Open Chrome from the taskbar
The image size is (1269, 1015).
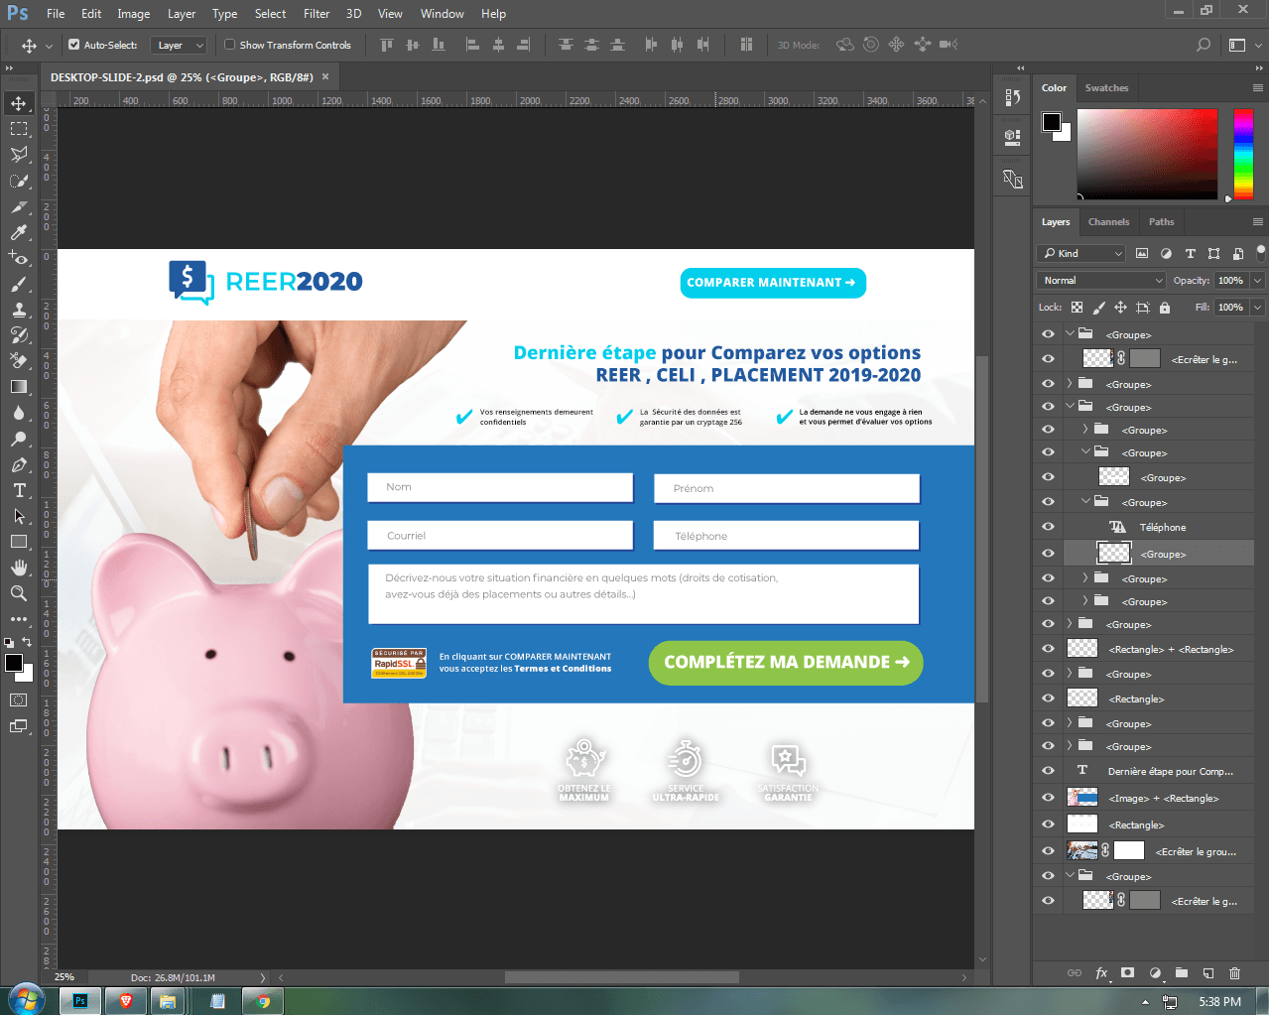pyautogui.click(x=262, y=1001)
